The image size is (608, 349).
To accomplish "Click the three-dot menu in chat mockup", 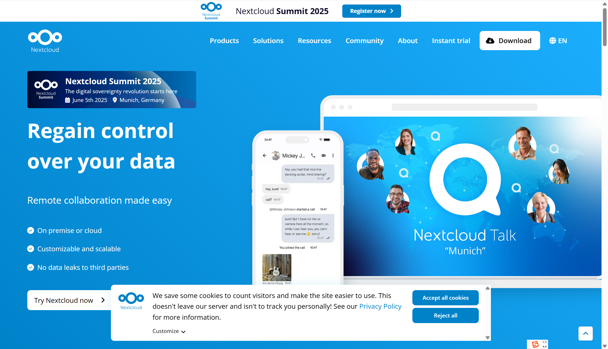I will 333,155.
